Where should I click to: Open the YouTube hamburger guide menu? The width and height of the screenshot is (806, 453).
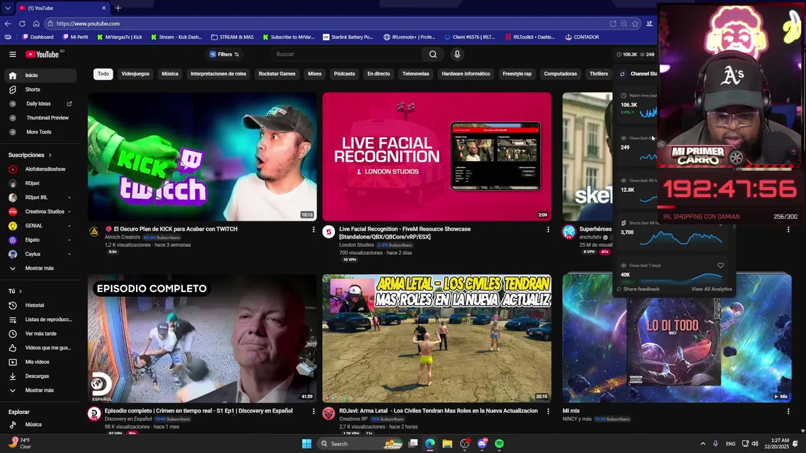pyautogui.click(x=13, y=54)
